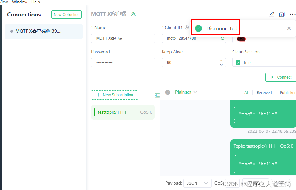This screenshot has height=190, width=296.
Task: Click message with Topic: testtopic/1111 header
Action: [263, 157]
